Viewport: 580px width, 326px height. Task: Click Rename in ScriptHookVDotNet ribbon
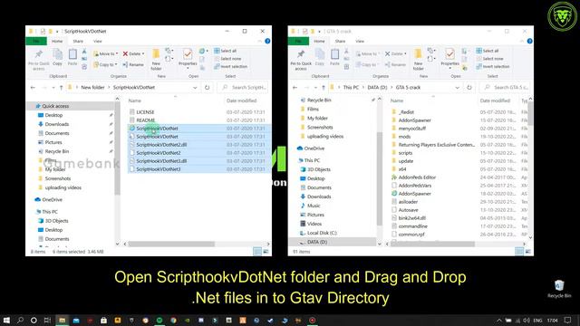(133, 64)
